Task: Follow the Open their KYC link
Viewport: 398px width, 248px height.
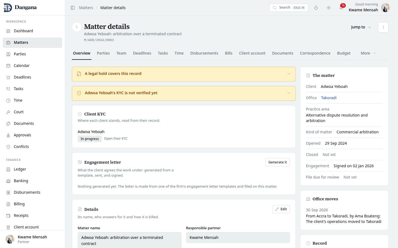Action: (x=116, y=139)
